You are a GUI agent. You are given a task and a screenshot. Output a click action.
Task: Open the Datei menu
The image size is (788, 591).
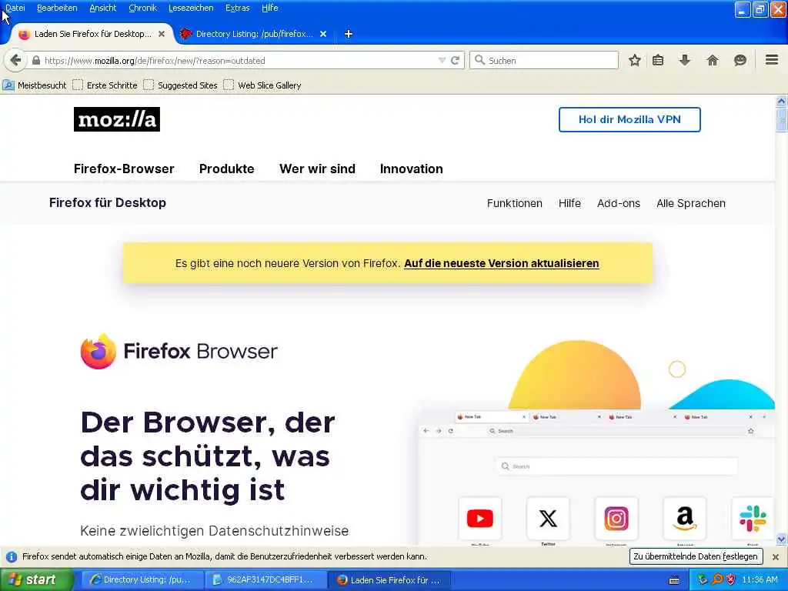coord(15,8)
